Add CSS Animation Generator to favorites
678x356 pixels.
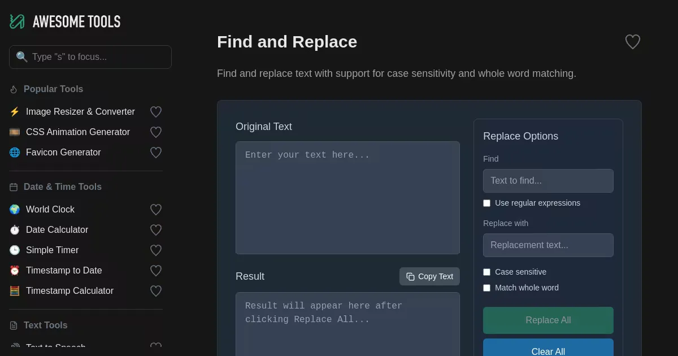tap(156, 132)
